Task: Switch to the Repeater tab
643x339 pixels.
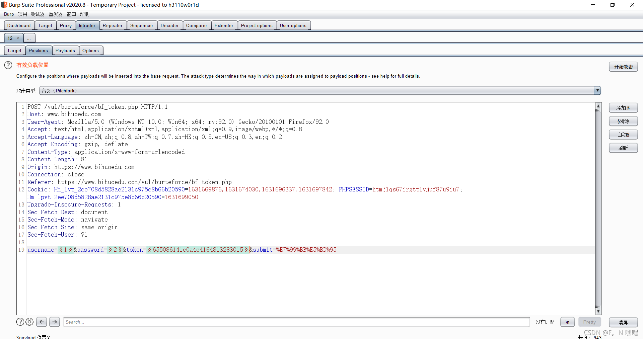Action: click(113, 25)
